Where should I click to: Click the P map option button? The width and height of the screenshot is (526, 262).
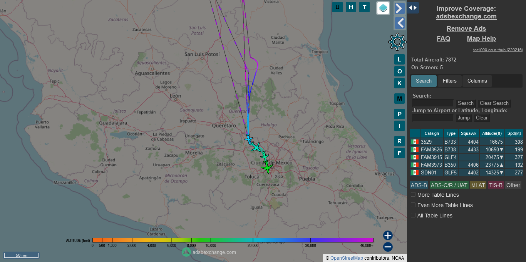coord(399,114)
